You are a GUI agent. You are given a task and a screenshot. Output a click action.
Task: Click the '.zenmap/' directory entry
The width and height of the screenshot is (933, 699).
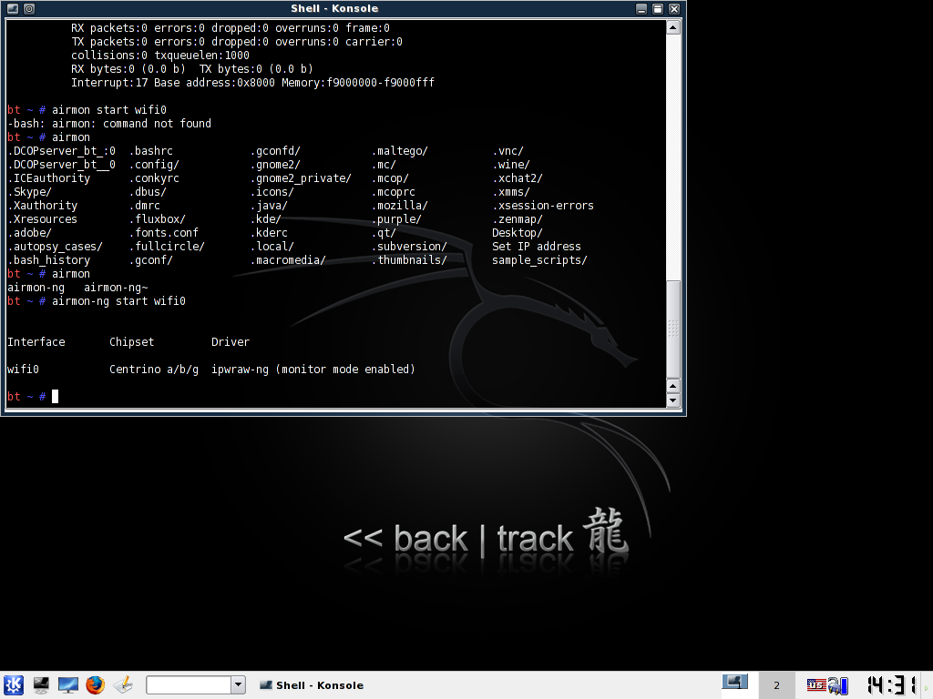(518, 218)
